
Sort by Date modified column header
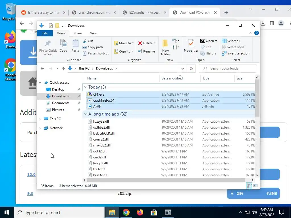click(172, 78)
